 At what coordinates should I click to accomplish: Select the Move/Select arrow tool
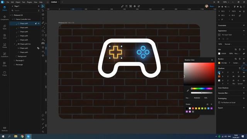(x=43, y=6)
